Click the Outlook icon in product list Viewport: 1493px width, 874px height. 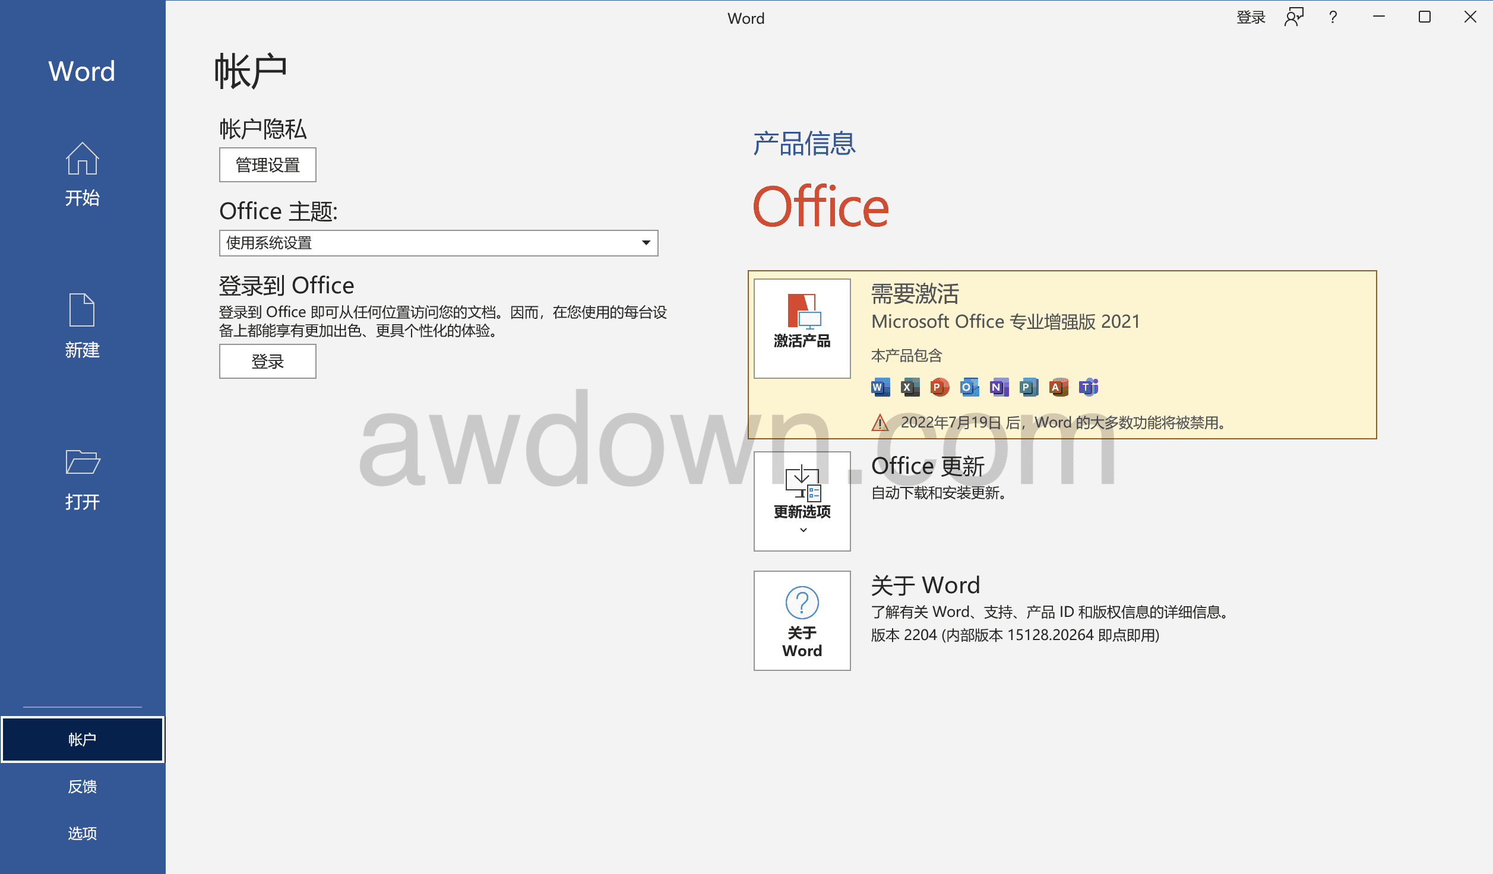click(x=969, y=388)
